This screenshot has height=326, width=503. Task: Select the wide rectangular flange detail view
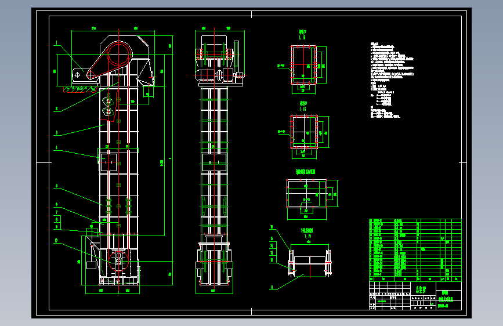(307, 194)
